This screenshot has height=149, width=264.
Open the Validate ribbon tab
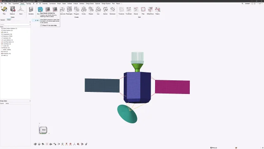[70, 4]
